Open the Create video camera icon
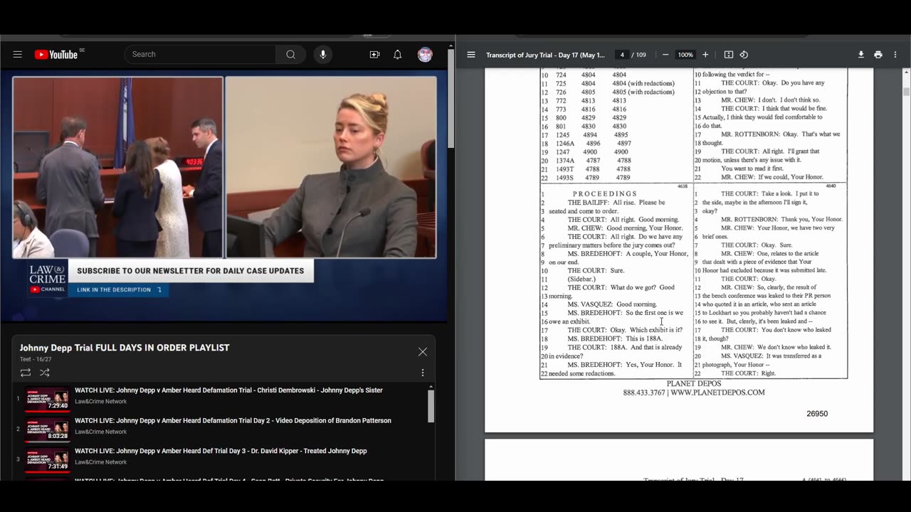Screen dimensions: 911x512 click(374, 55)
